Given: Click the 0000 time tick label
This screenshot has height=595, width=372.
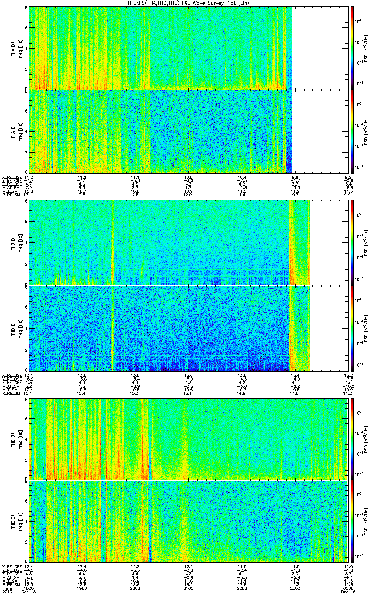Looking at the screenshot, I should click(347, 587).
